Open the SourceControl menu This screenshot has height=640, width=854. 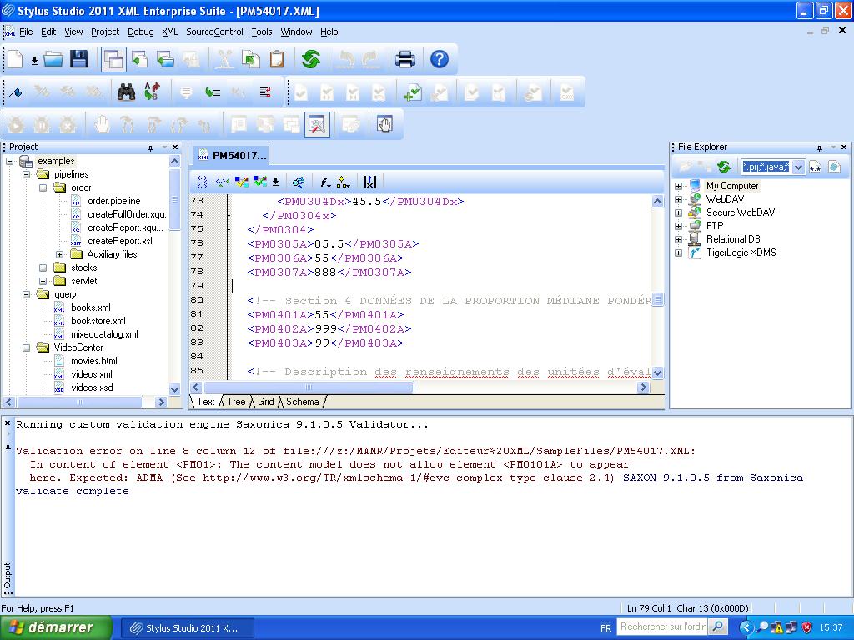pos(214,32)
